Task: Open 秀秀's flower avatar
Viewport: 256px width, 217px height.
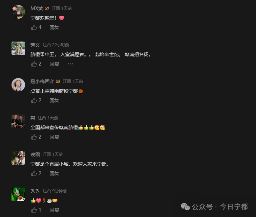Action: (18, 194)
